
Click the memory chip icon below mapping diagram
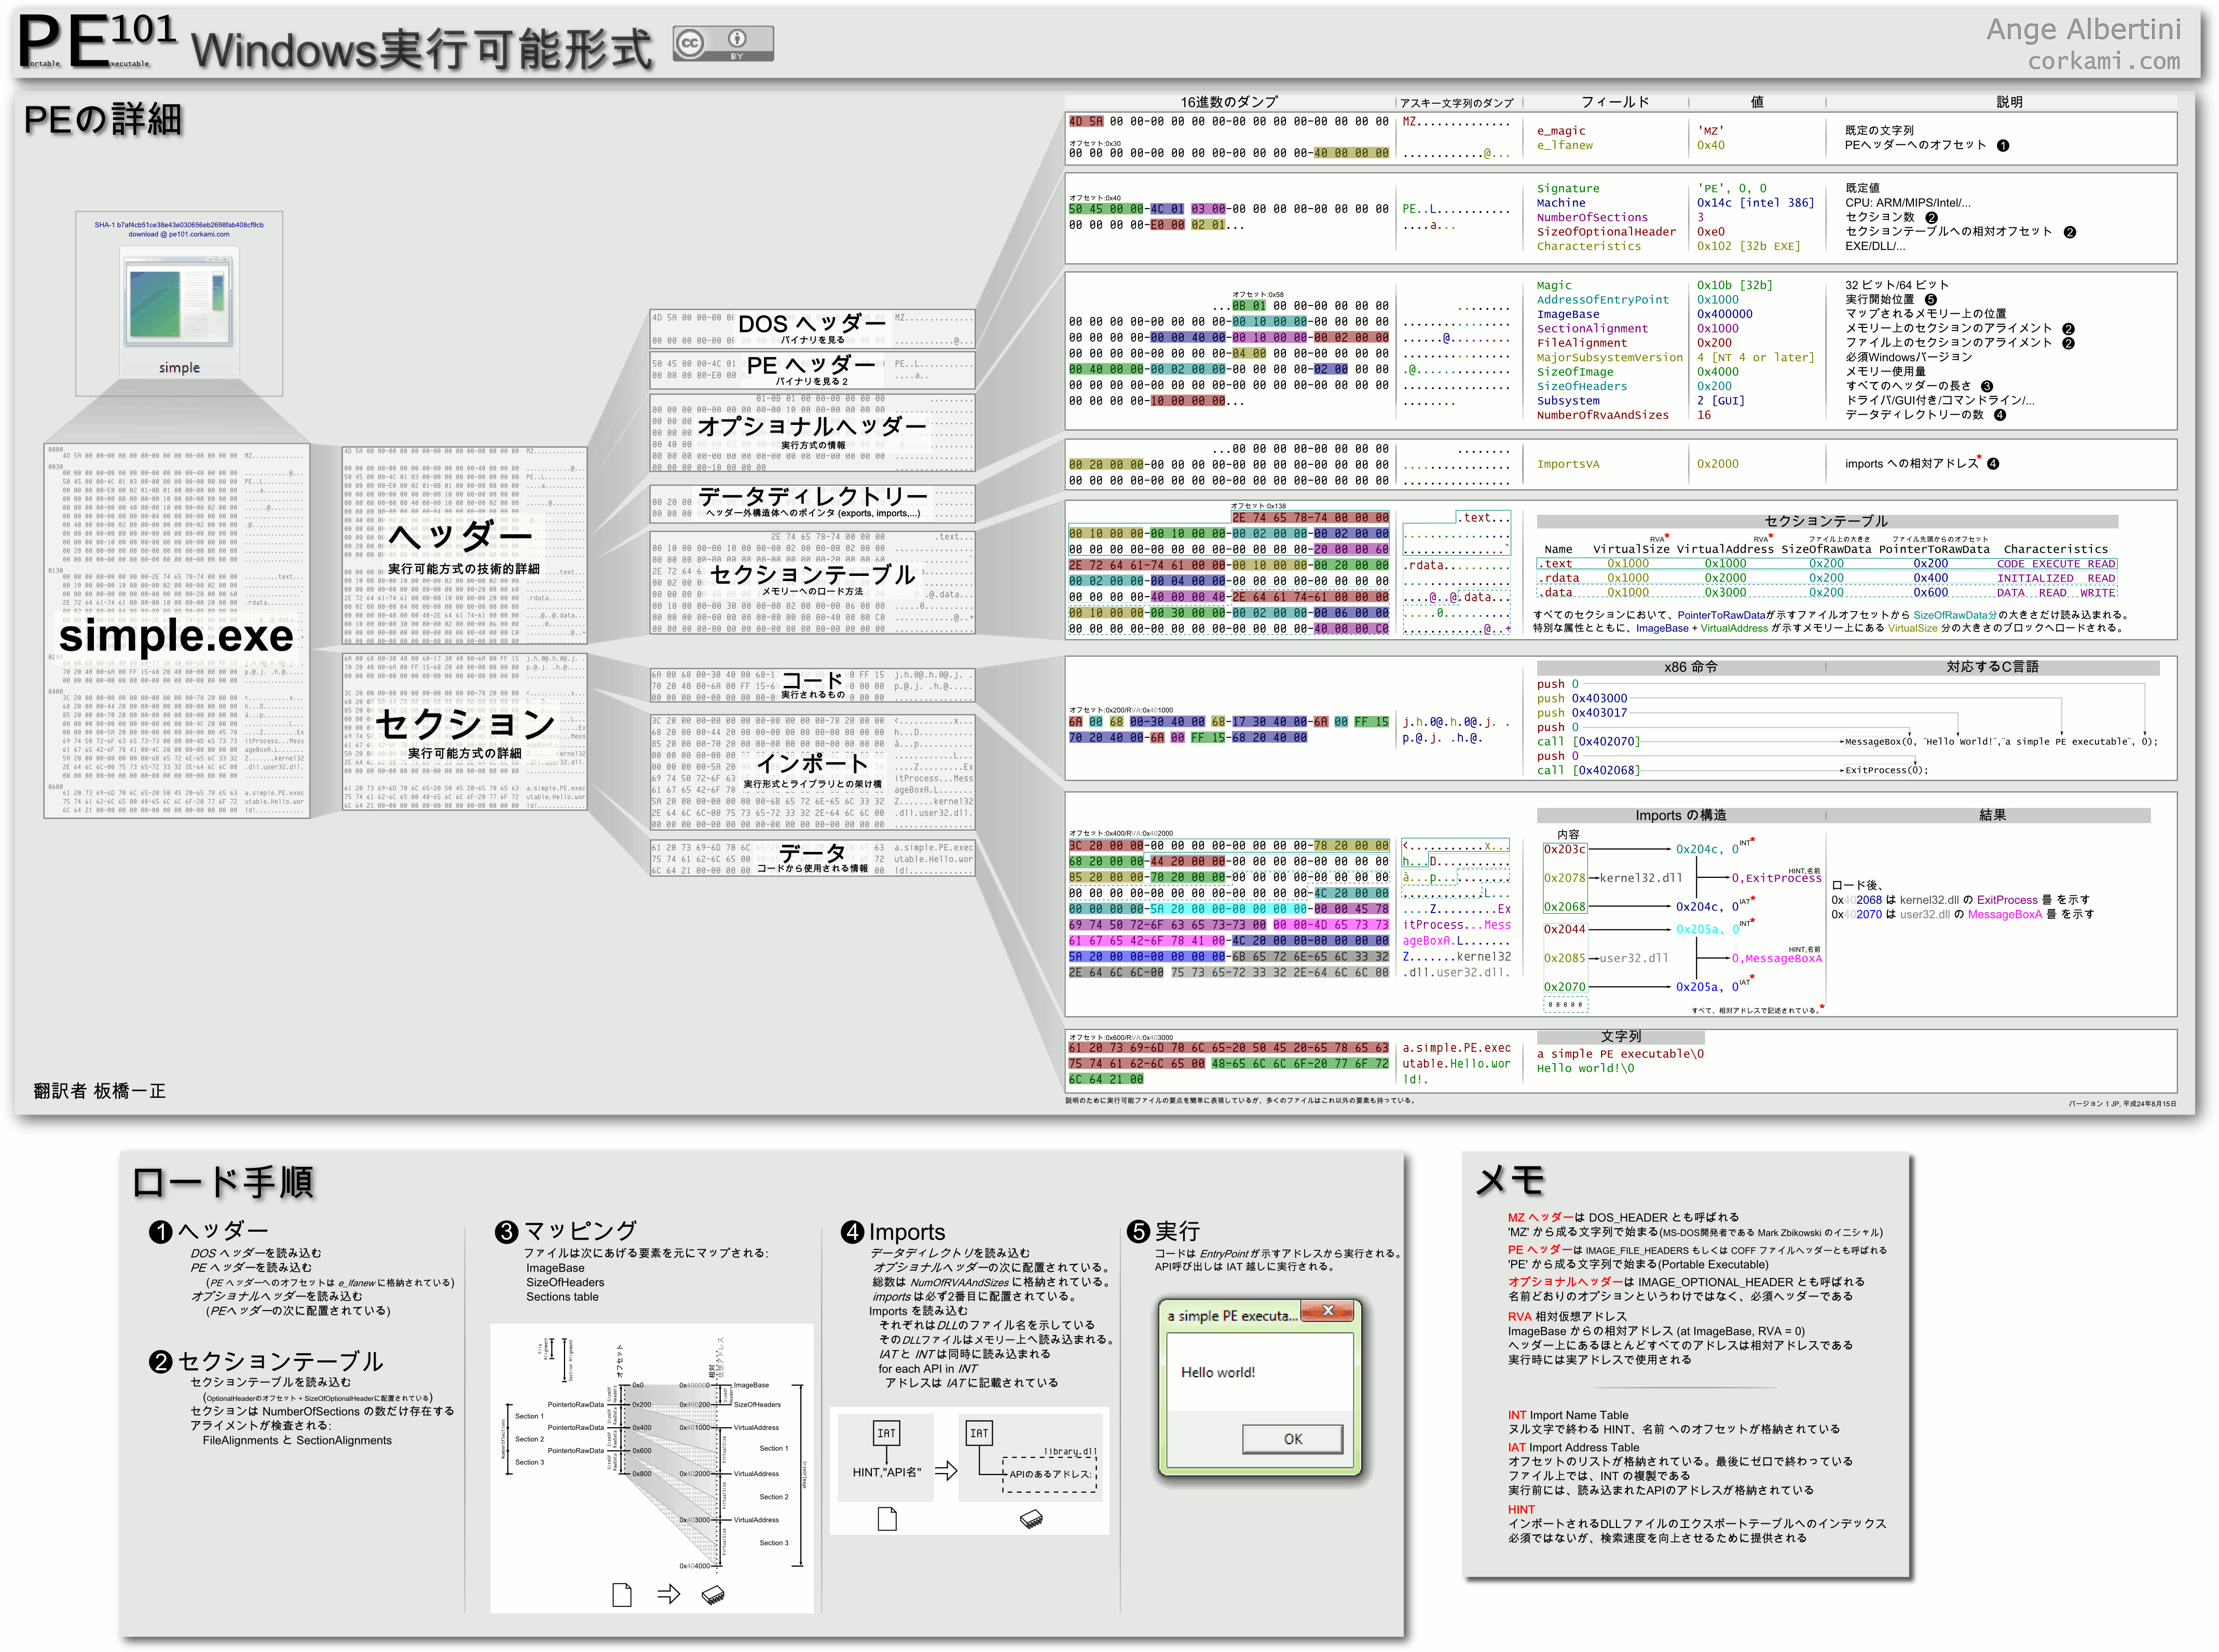click(x=713, y=1594)
